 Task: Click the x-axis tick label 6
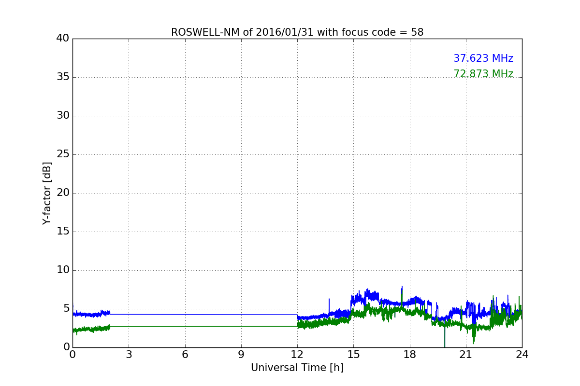(x=185, y=355)
